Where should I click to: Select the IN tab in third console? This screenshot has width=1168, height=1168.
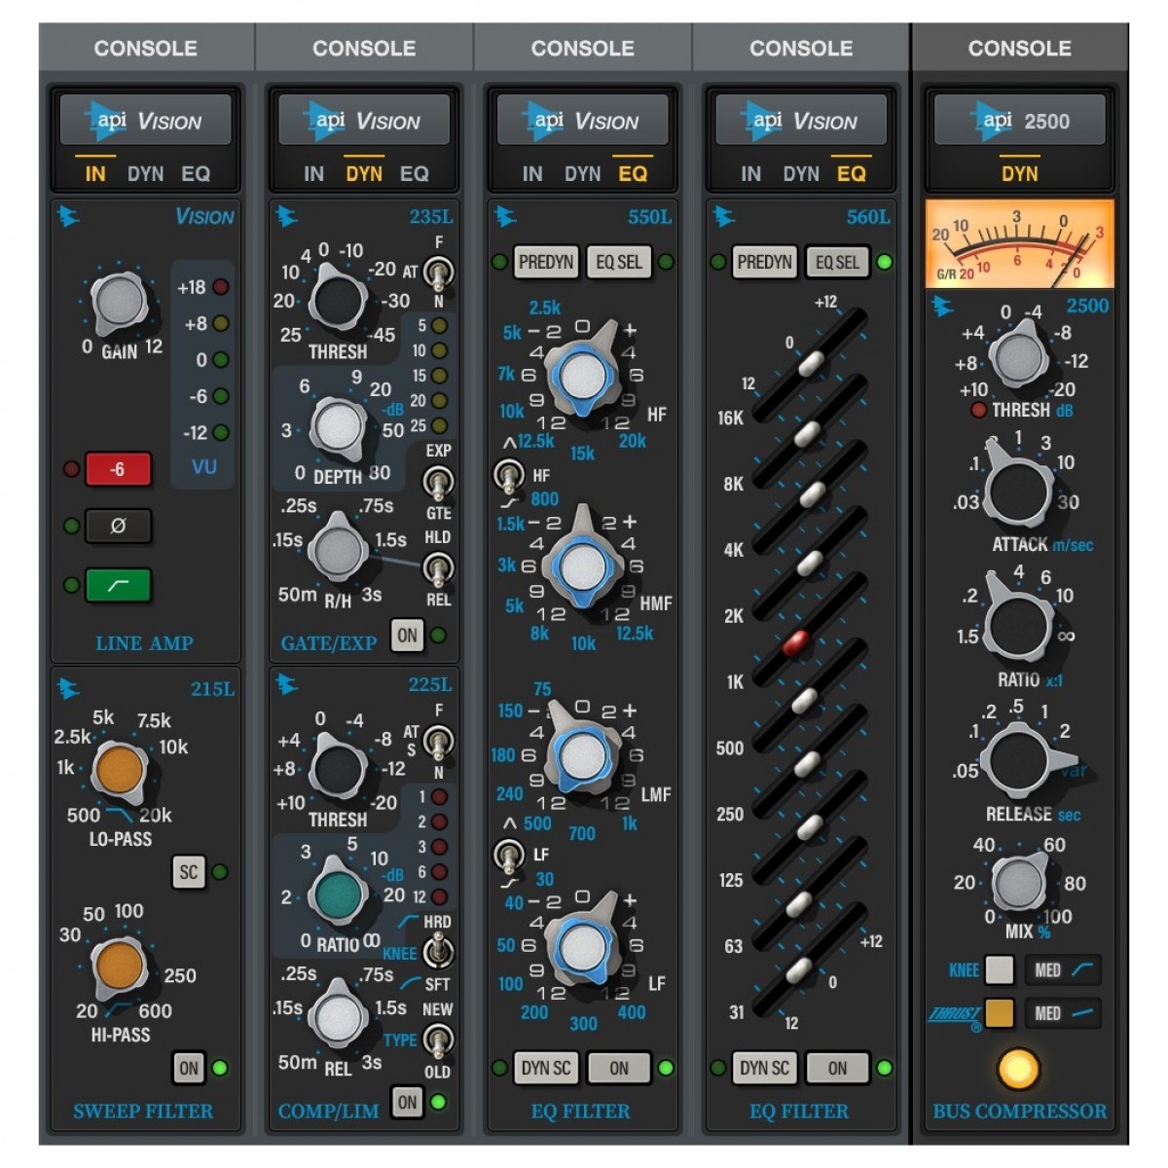coord(531,174)
